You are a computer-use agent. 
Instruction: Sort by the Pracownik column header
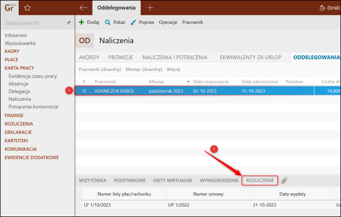click(106, 81)
